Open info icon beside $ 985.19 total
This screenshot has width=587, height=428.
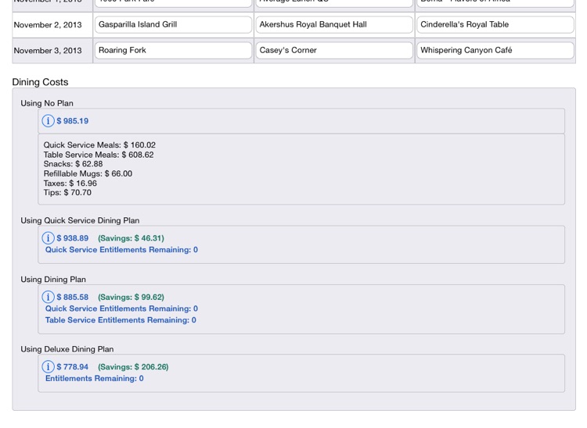click(x=48, y=120)
